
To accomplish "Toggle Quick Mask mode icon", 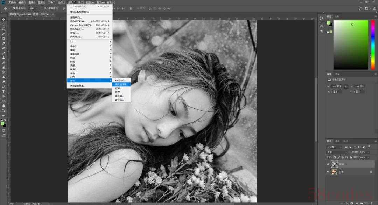I will pyautogui.click(x=3, y=131).
